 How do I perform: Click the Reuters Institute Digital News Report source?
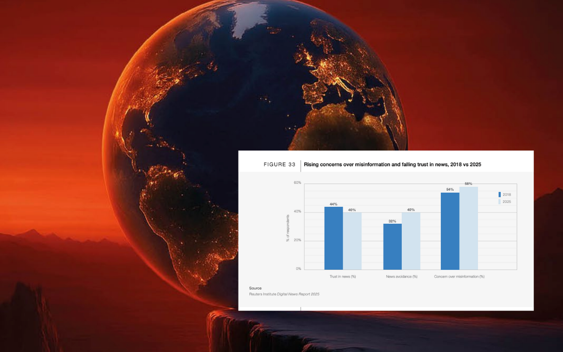(x=284, y=294)
